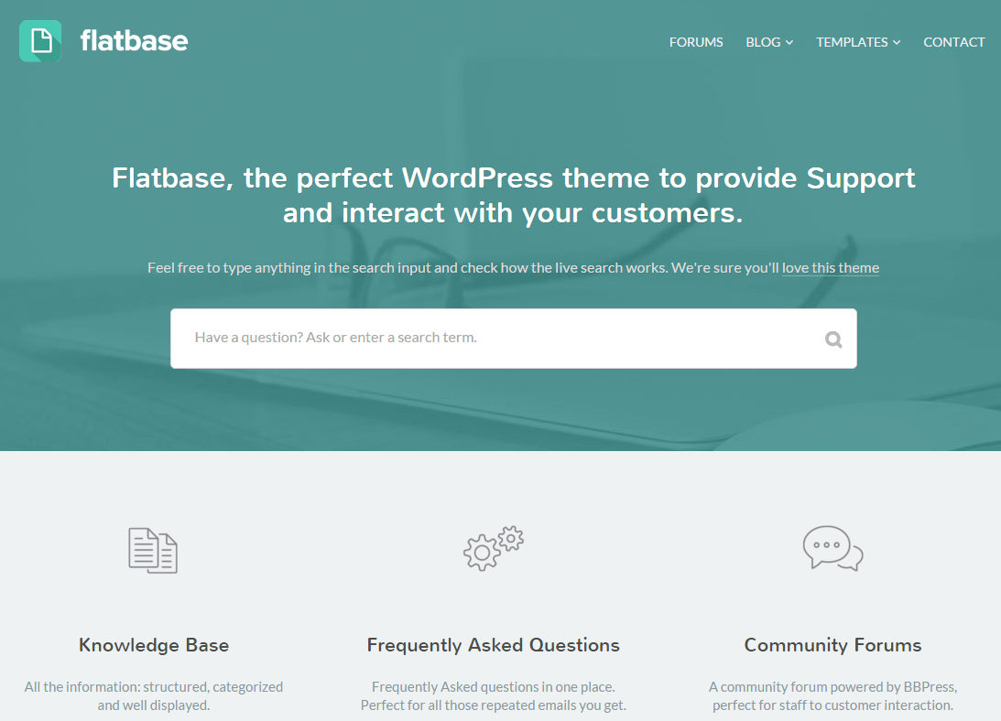Click 'A community forum powered by BBPress' text
The image size is (1001, 721).
(x=832, y=687)
